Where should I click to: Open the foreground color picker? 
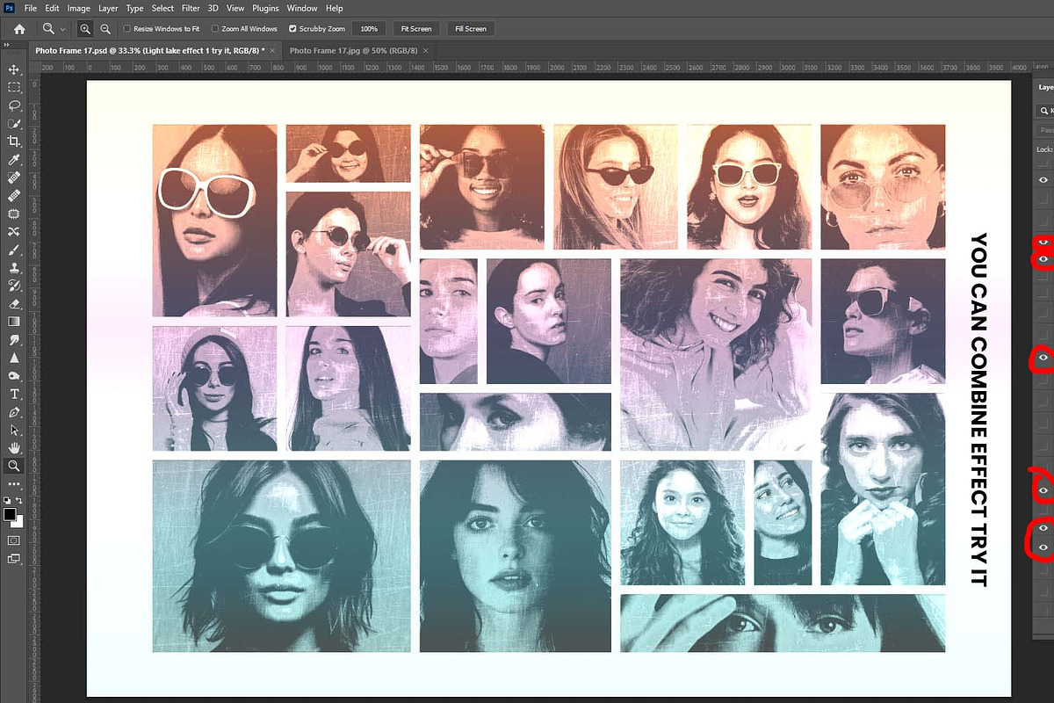point(10,514)
